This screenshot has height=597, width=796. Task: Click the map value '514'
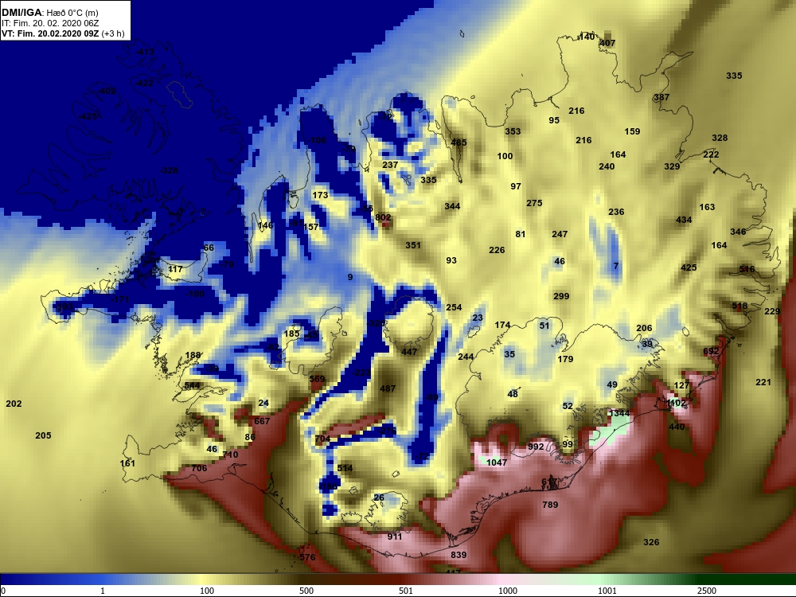pos(345,469)
